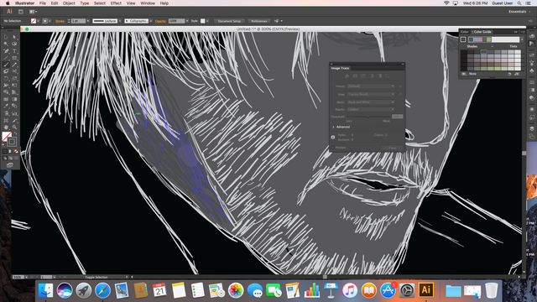Open the Layers panel icon in dock
The height and width of the screenshot is (302, 537).
tap(532, 128)
